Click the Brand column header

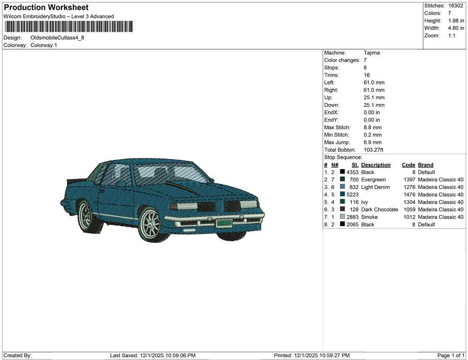[x=425, y=165]
